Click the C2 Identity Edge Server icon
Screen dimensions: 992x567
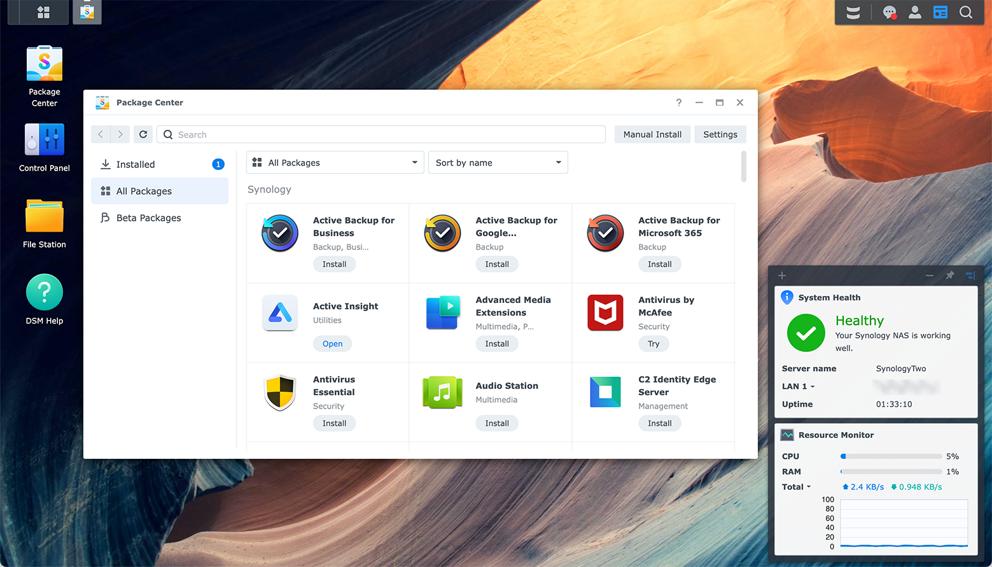click(x=606, y=392)
